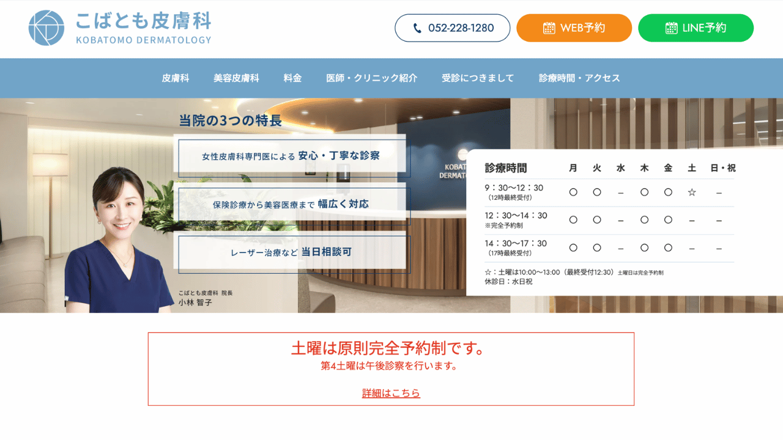Call the clinic via 052-228-1280 button

(453, 28)
